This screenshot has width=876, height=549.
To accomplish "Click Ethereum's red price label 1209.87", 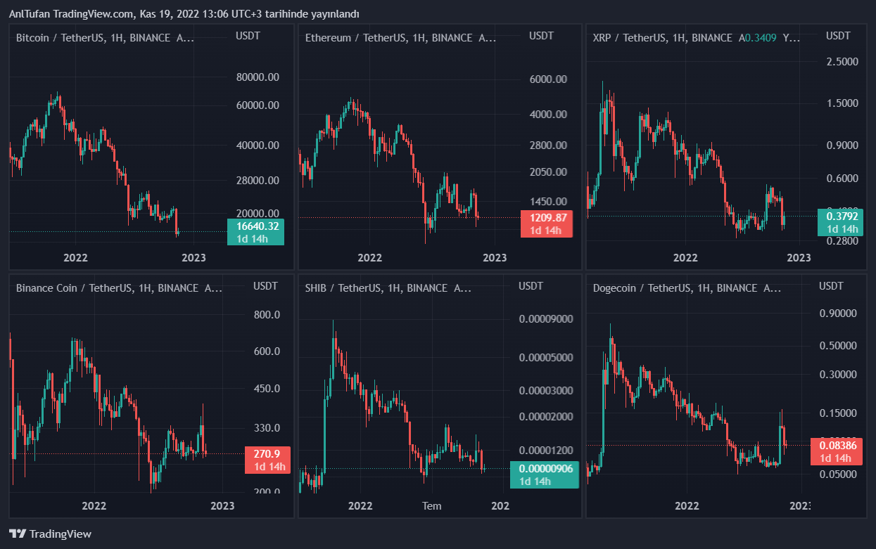I will tap(547, 218).
